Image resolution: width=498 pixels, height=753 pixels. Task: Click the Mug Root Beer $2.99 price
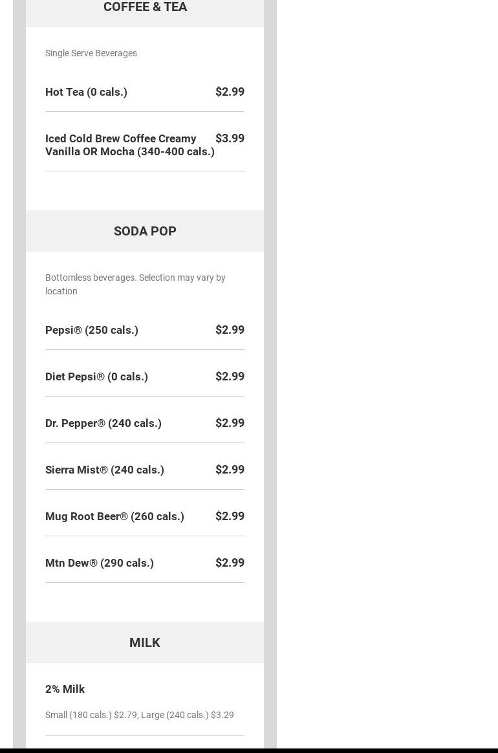pyautogui.click(x=230, y=516)
